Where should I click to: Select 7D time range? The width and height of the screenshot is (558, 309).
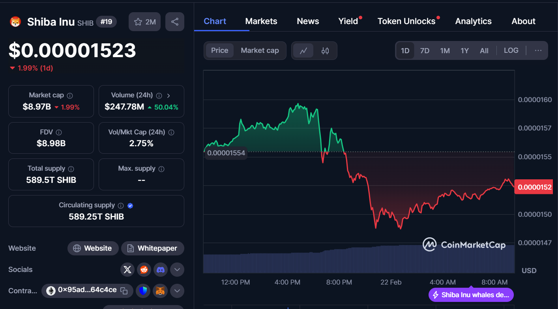pos(425,50)
